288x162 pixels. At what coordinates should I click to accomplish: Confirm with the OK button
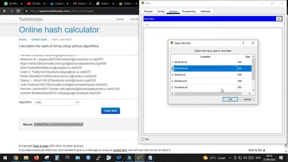tap(230, 99)
